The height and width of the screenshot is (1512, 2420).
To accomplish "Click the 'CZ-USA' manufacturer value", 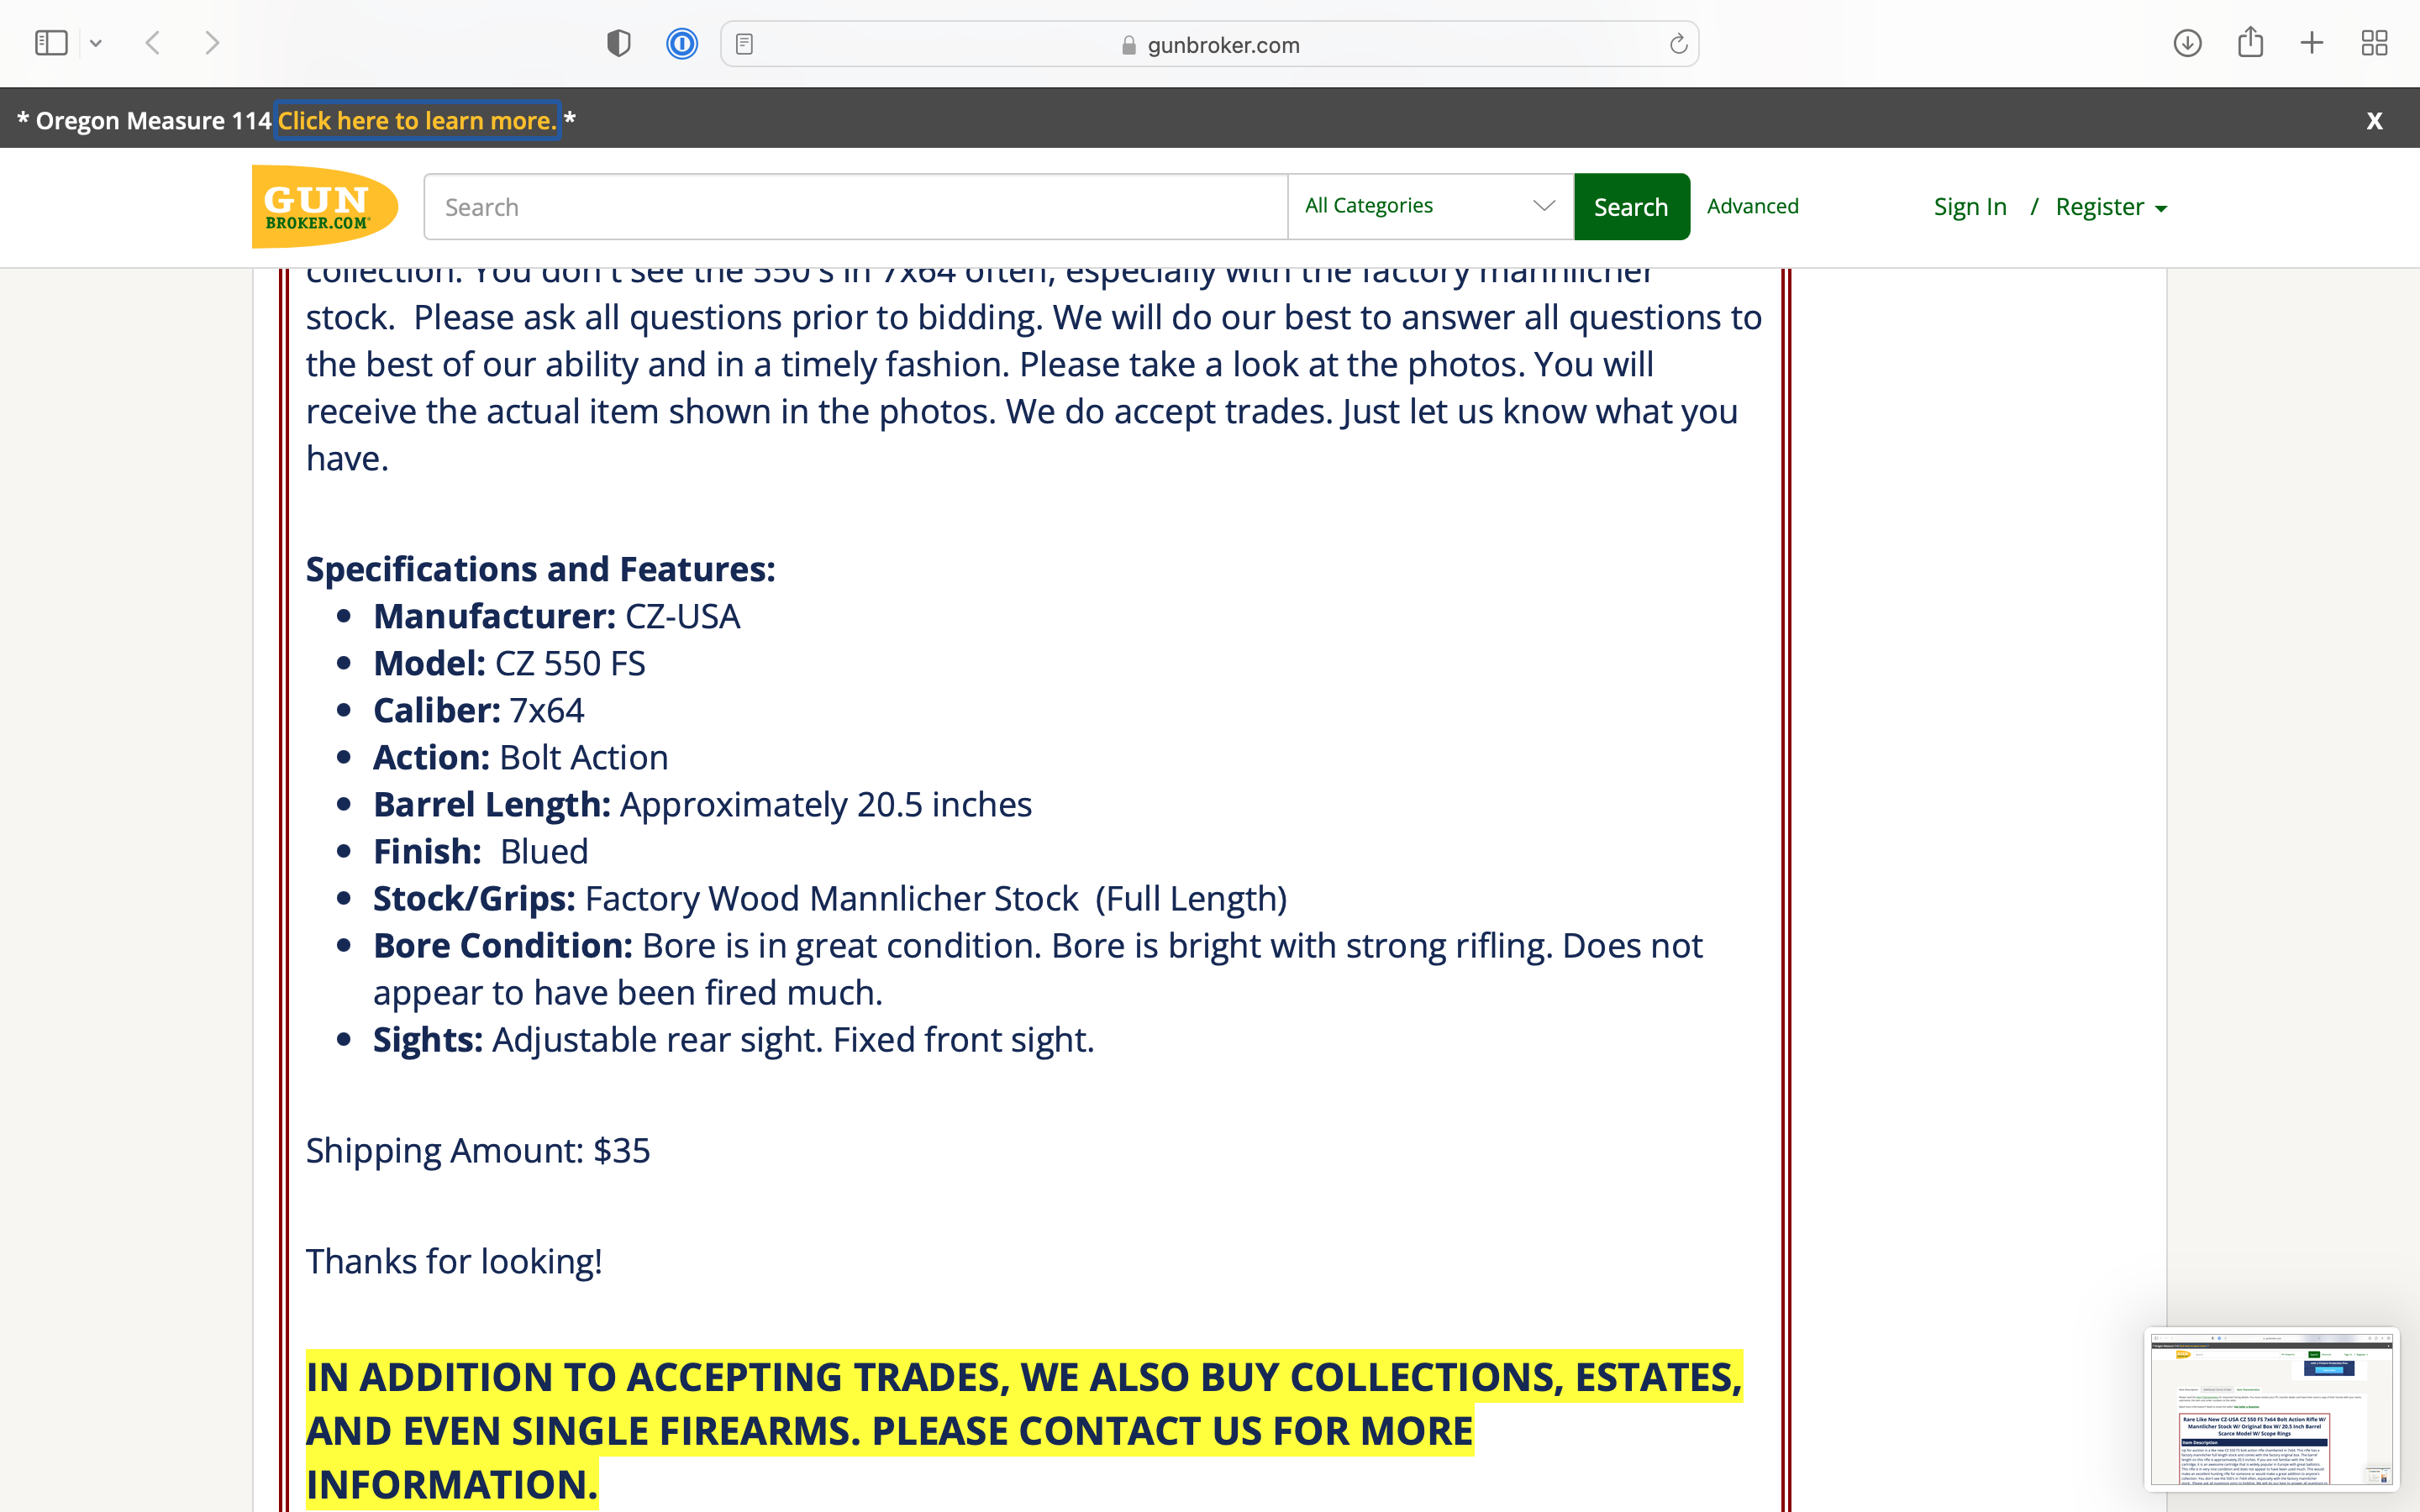I will (x=682, y=616).
